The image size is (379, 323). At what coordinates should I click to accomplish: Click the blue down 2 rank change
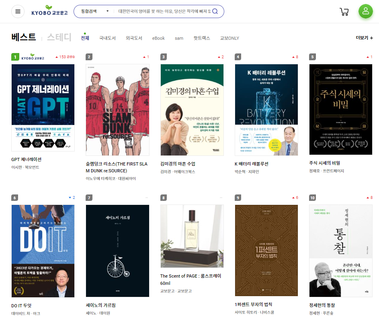pyautogui.click(x=72, y=198)
